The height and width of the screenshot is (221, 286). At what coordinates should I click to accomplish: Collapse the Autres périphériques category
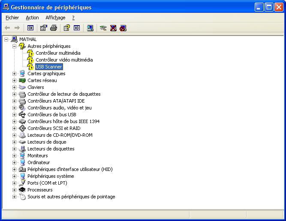coord(14,46)
